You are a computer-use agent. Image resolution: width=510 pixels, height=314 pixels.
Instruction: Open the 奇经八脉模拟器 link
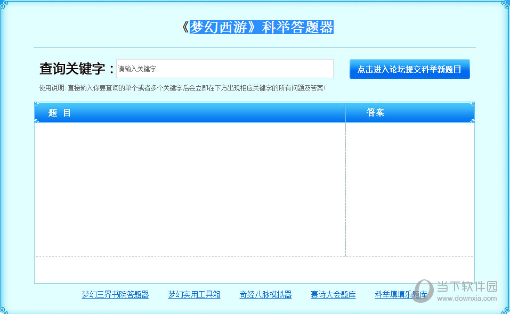pyautogui.click(x=266, y=294)
